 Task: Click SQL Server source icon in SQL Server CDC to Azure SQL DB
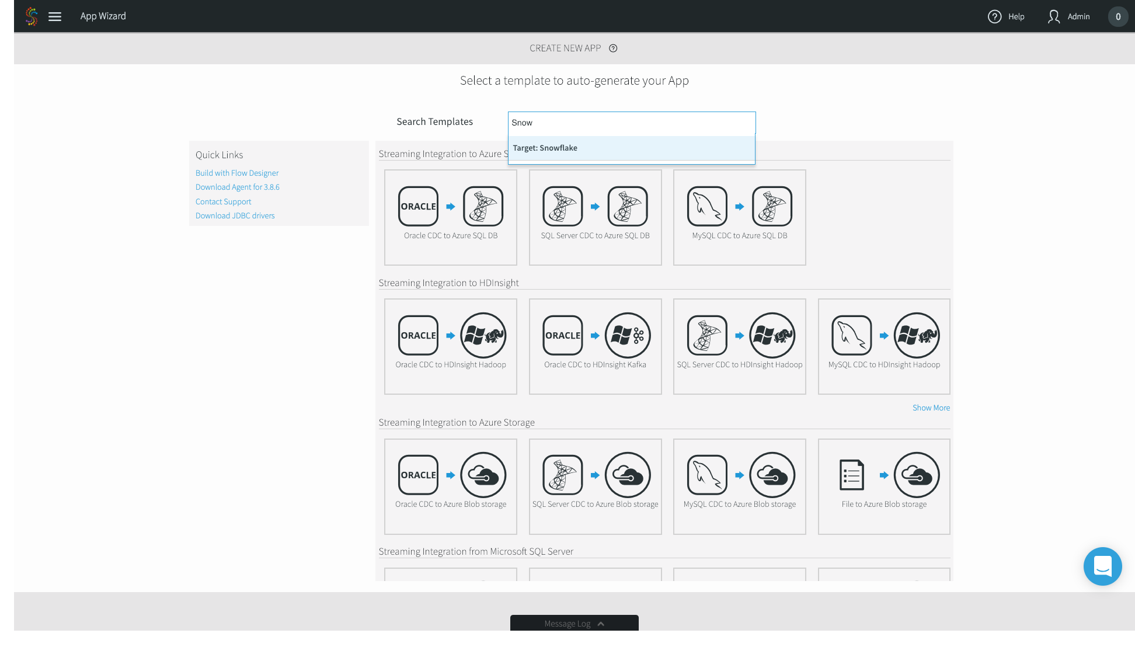(x=563, y=206)
